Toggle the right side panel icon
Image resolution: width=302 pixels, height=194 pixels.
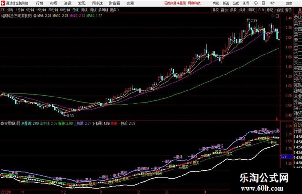point(277,16)
